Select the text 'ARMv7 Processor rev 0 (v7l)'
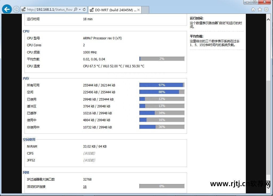 pyautogui.click(x=102, y=38)
